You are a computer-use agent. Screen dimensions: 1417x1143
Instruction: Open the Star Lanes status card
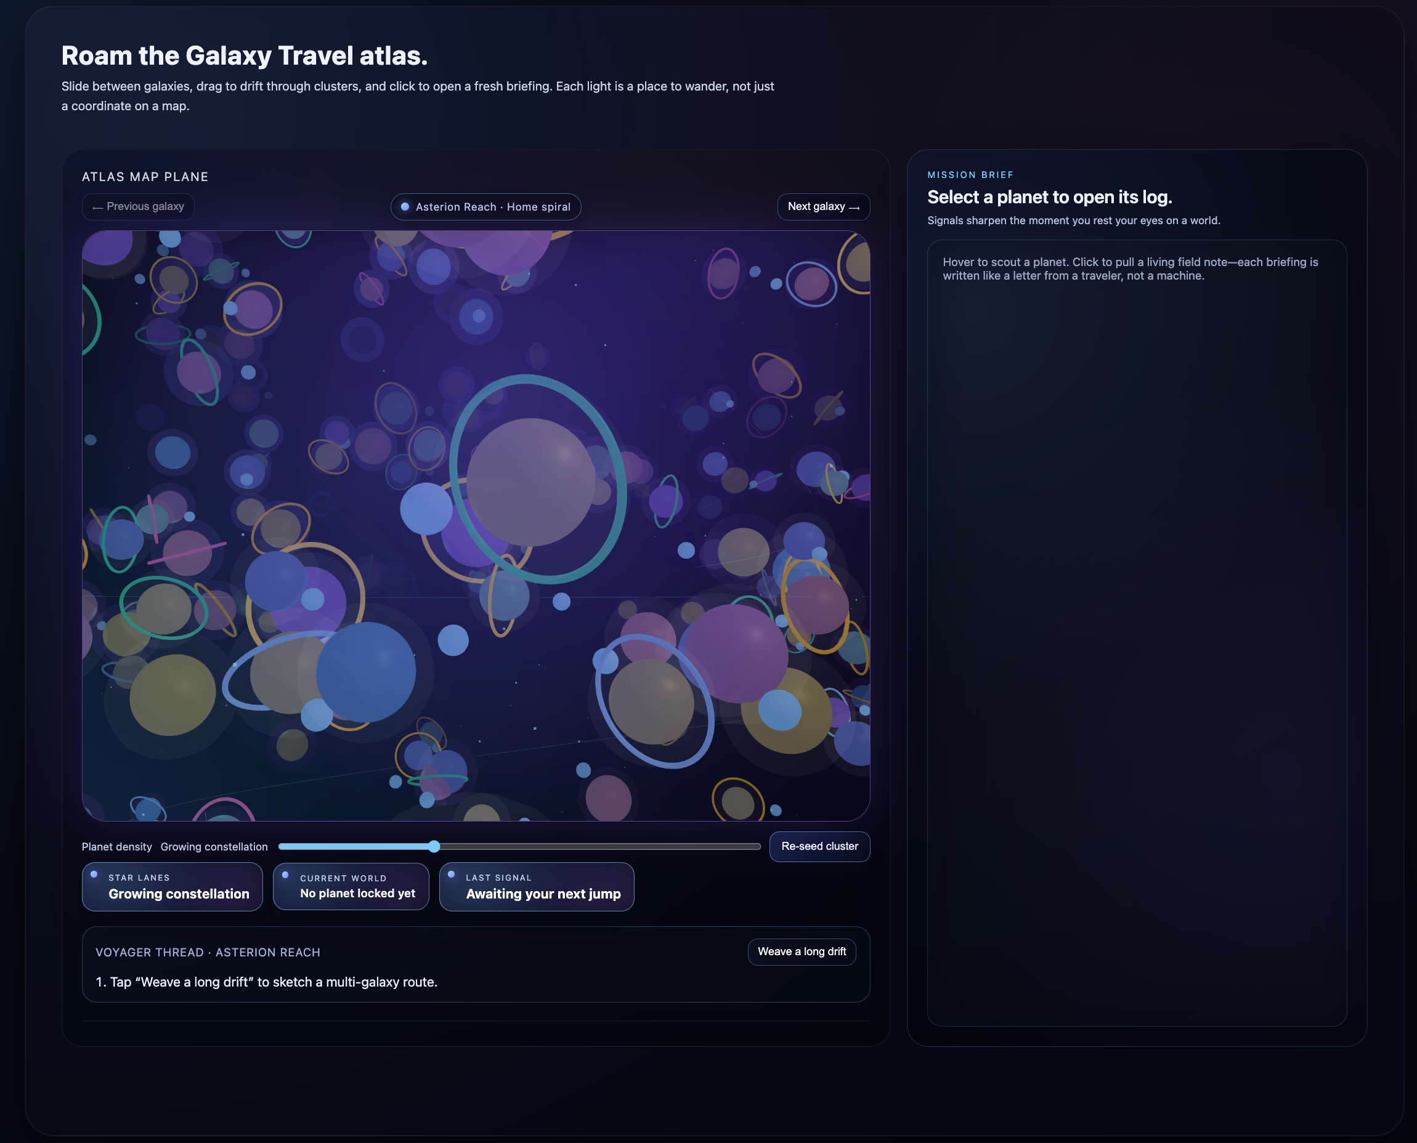[172, 886]
